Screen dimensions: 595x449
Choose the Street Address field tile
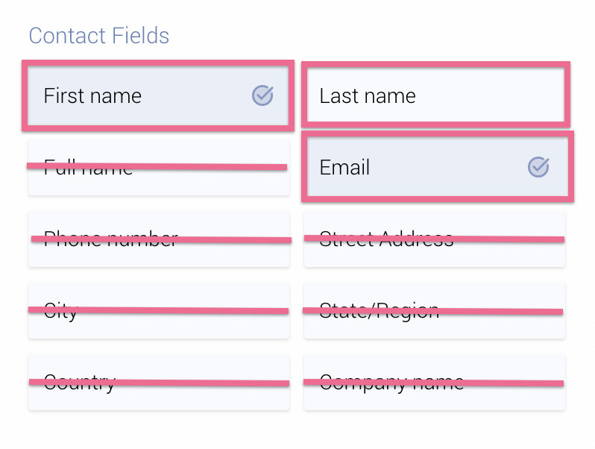click(435, 254)
